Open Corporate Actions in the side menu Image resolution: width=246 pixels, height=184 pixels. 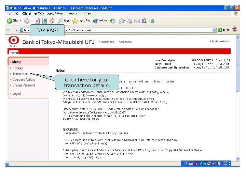[x=24, y=79]
